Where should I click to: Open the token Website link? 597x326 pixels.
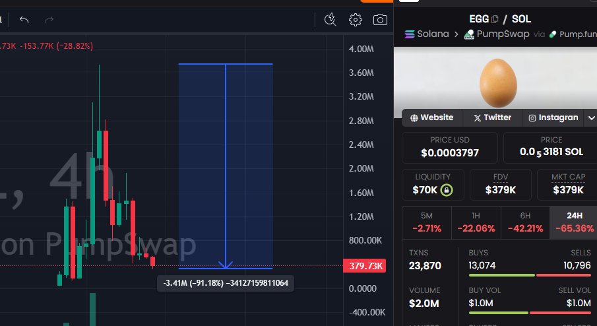coord(432,117)
